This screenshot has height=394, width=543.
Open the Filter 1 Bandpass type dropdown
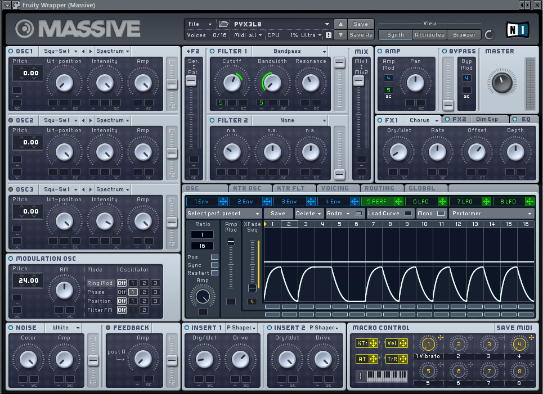290,51
